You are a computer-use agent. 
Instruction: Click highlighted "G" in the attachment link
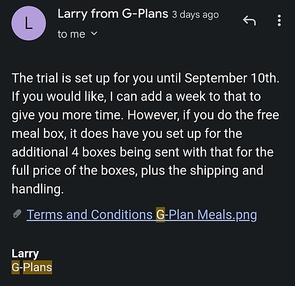(160, 215)
